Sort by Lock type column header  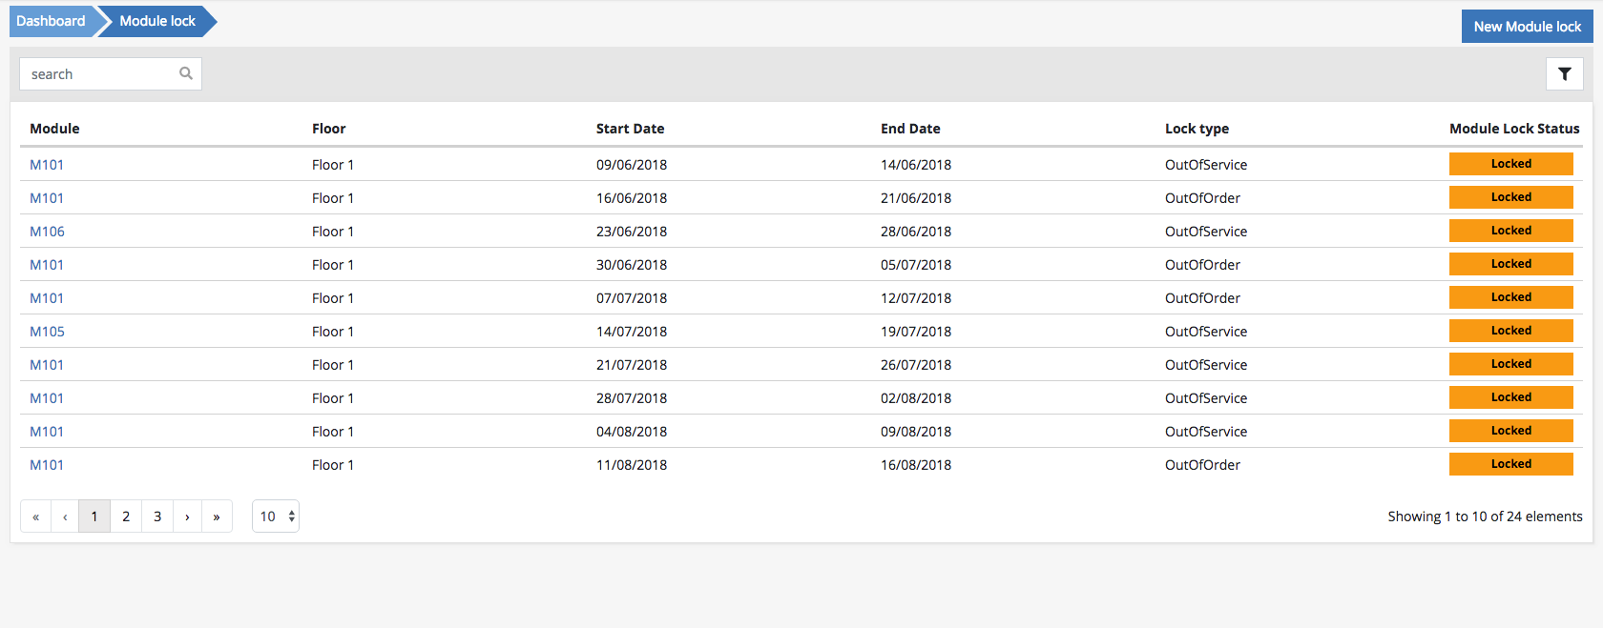tap(1197, 129)
